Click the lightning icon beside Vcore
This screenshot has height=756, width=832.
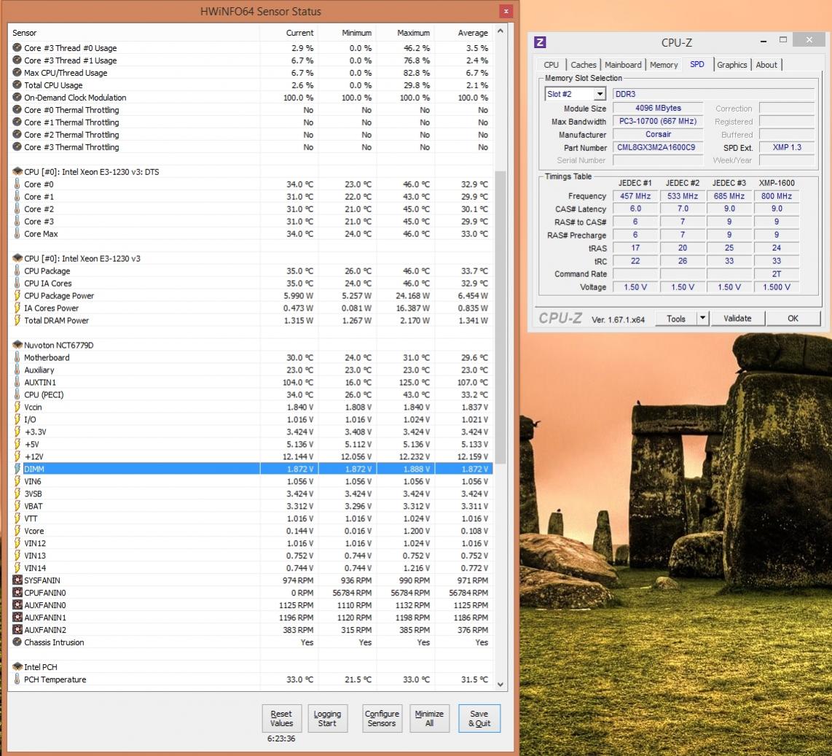point(17,531)
